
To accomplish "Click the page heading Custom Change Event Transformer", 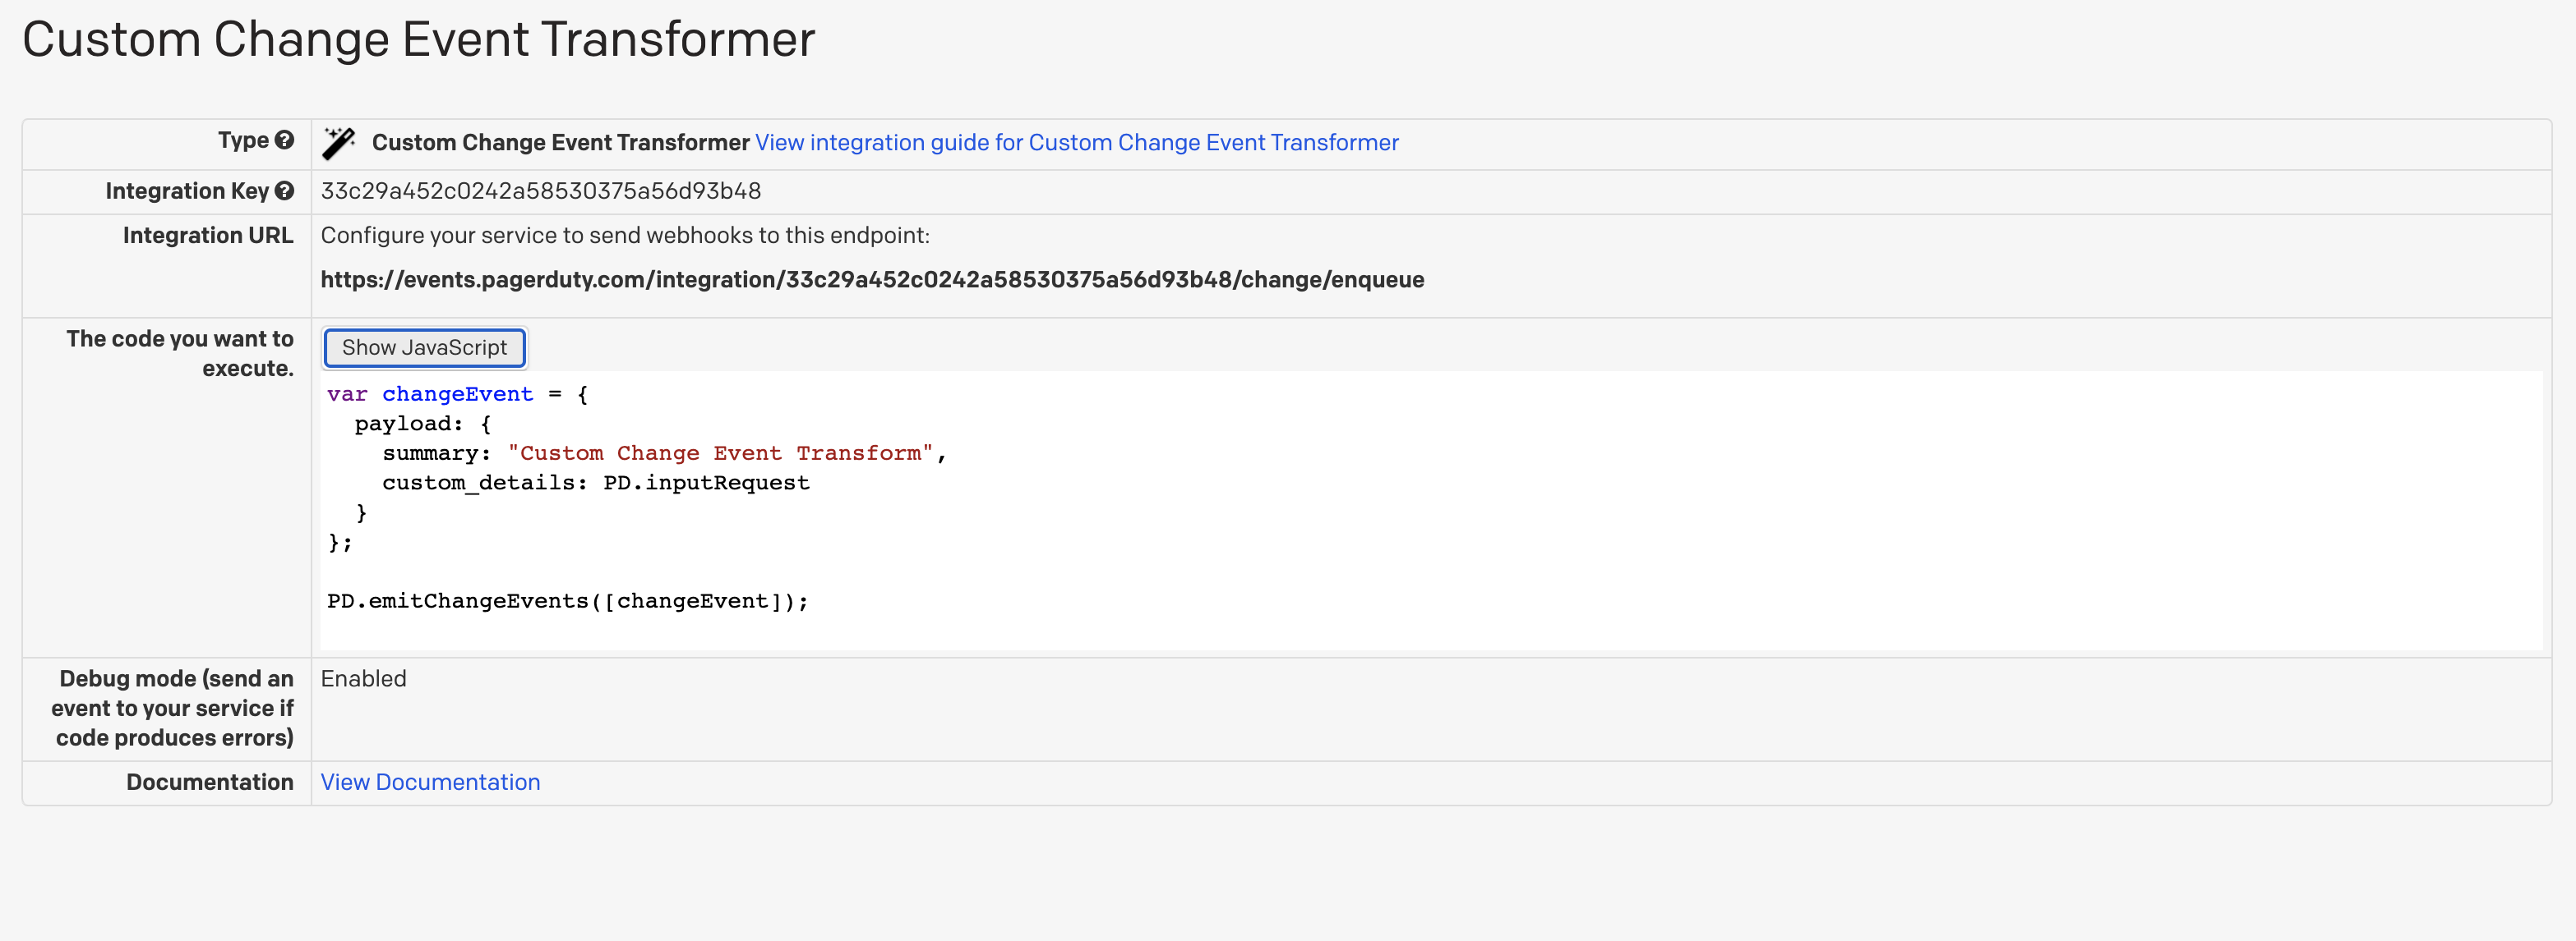I will [x=419, y=40].
